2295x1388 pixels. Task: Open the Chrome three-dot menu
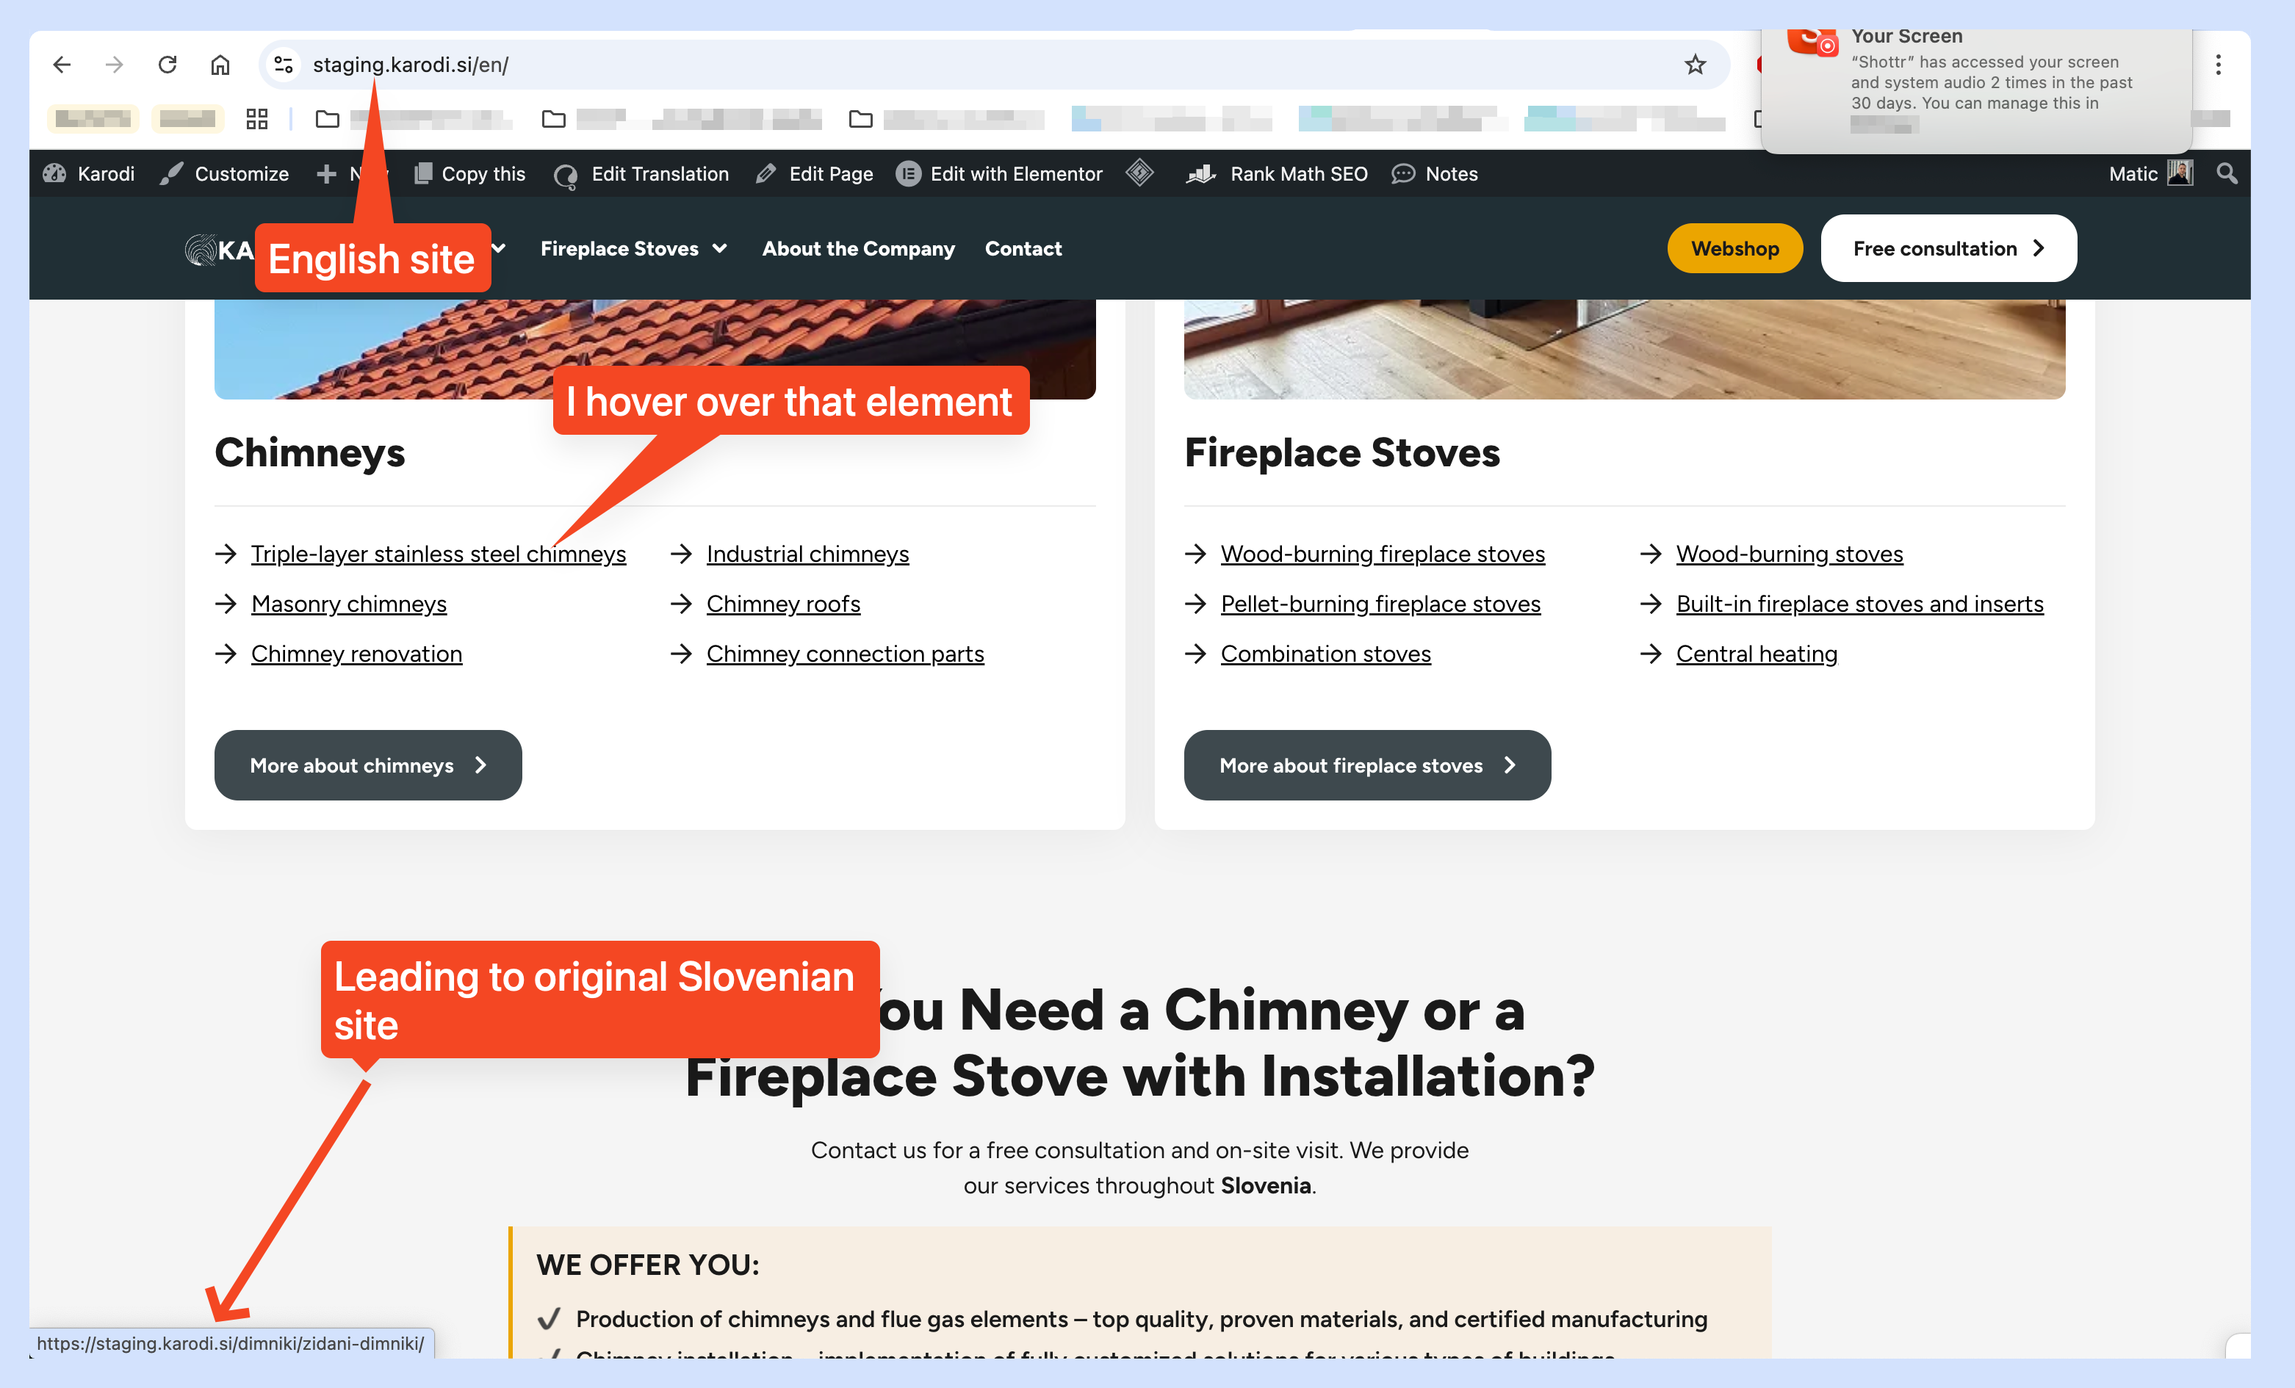(x=2219, y=64)
